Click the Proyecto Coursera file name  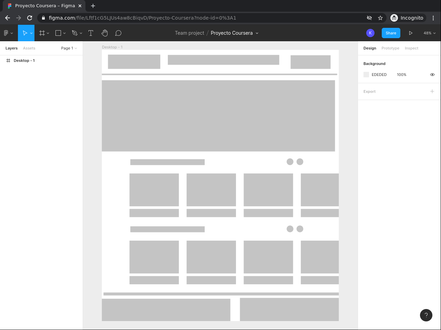(232, 33)
